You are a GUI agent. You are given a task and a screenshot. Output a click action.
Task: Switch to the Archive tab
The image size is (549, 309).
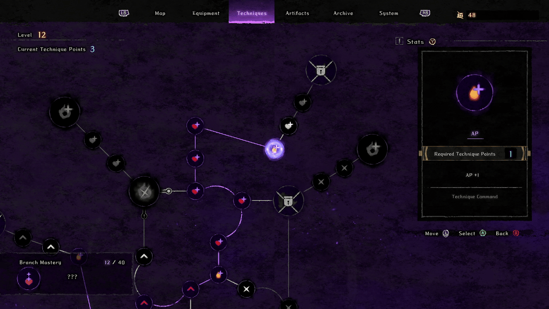343,13
